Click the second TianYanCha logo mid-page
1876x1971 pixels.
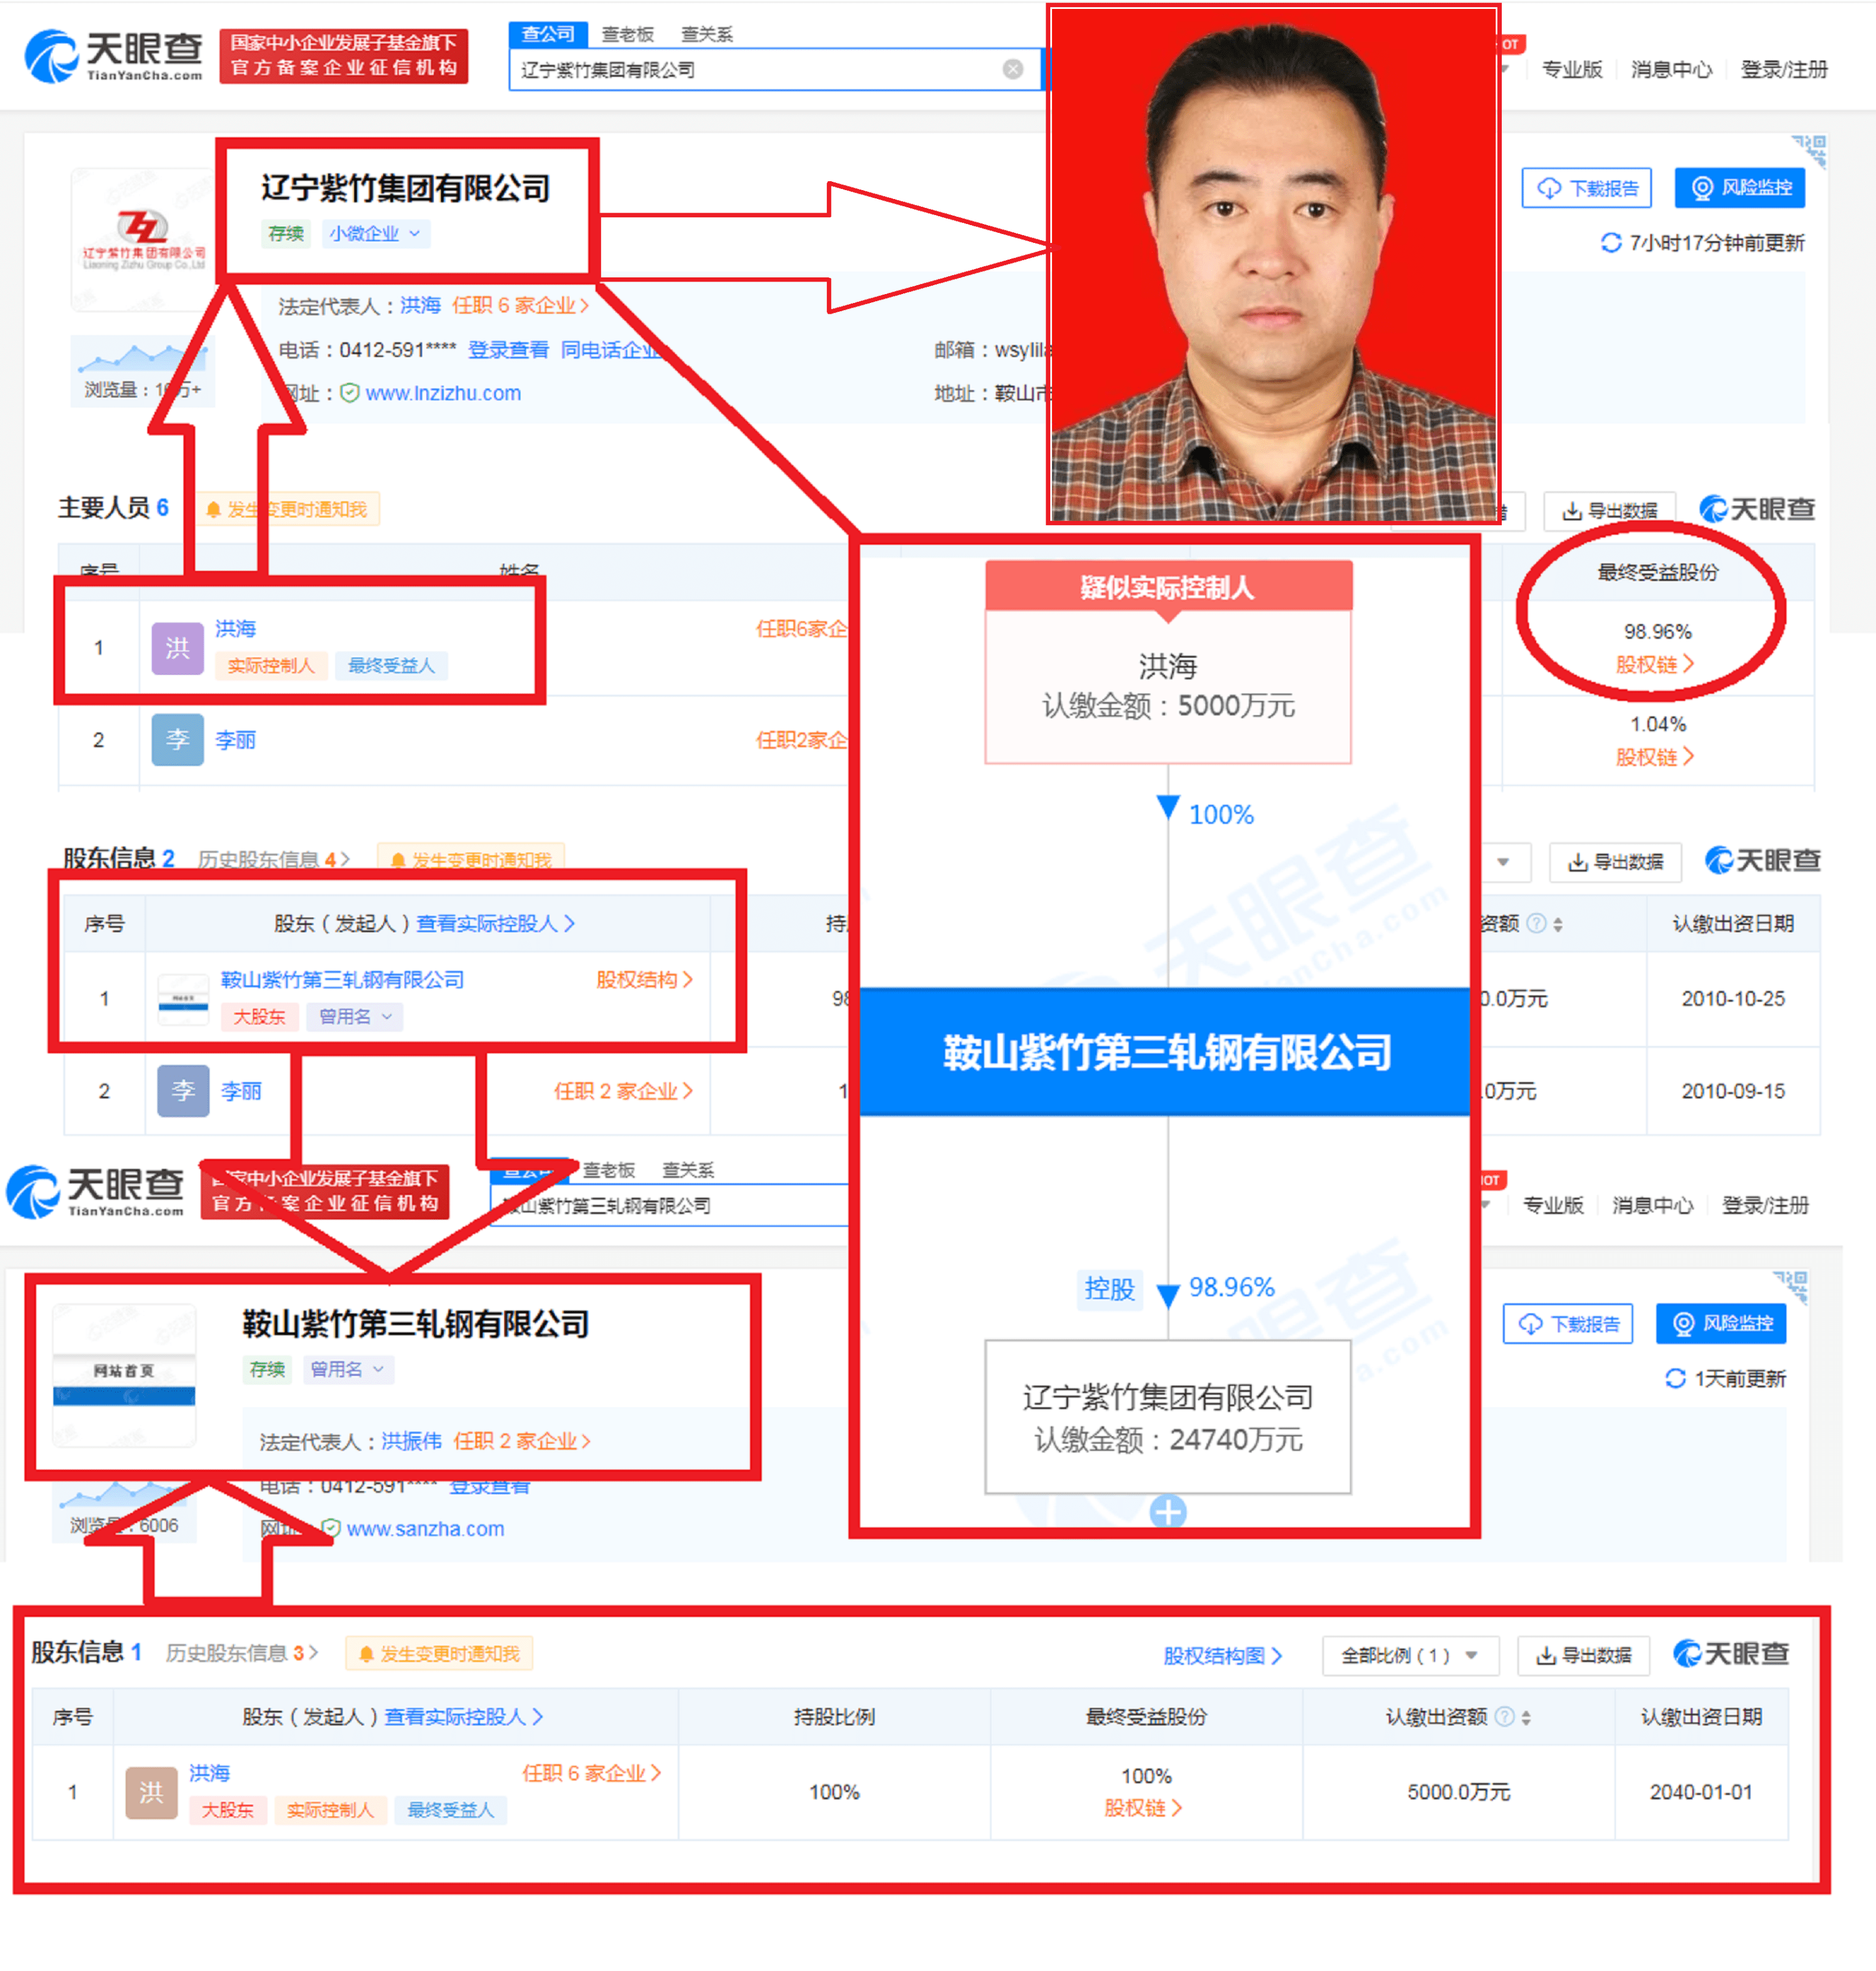click(x=95, y=1192)
